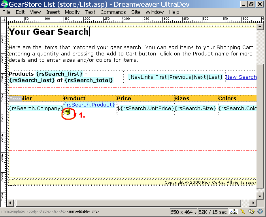Click the rsSearch.UnitPrice dynamic text placeholder
The height and width of the screenshot is (217, 266).
coord(147,108)
